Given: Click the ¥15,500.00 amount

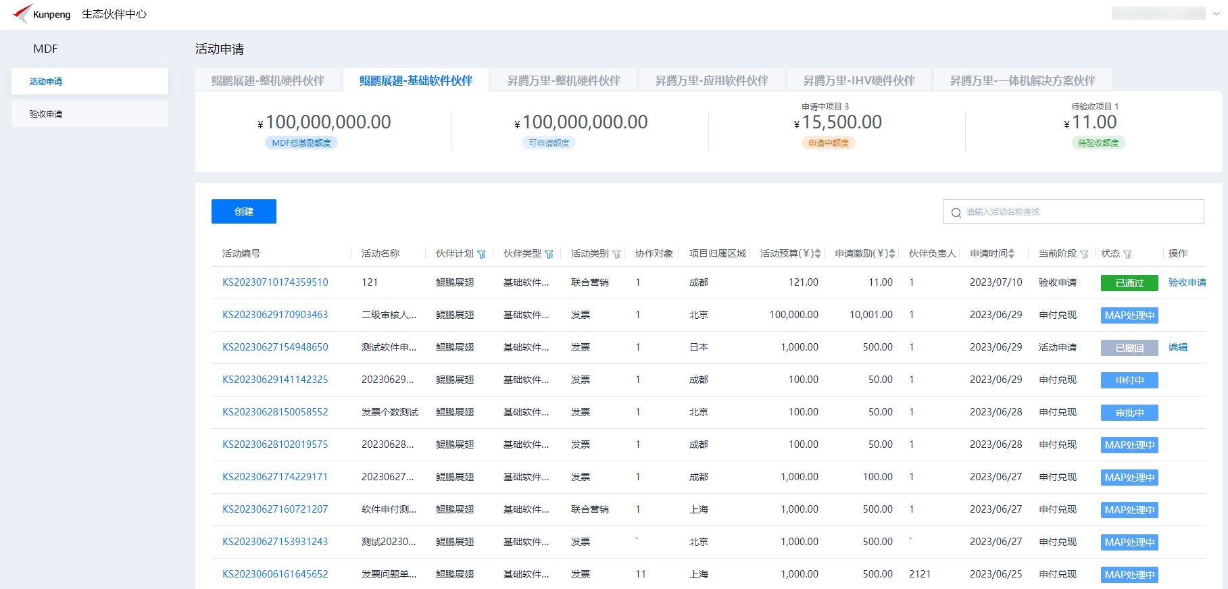Looking at the screenshot, I should [x=838, y=122].
